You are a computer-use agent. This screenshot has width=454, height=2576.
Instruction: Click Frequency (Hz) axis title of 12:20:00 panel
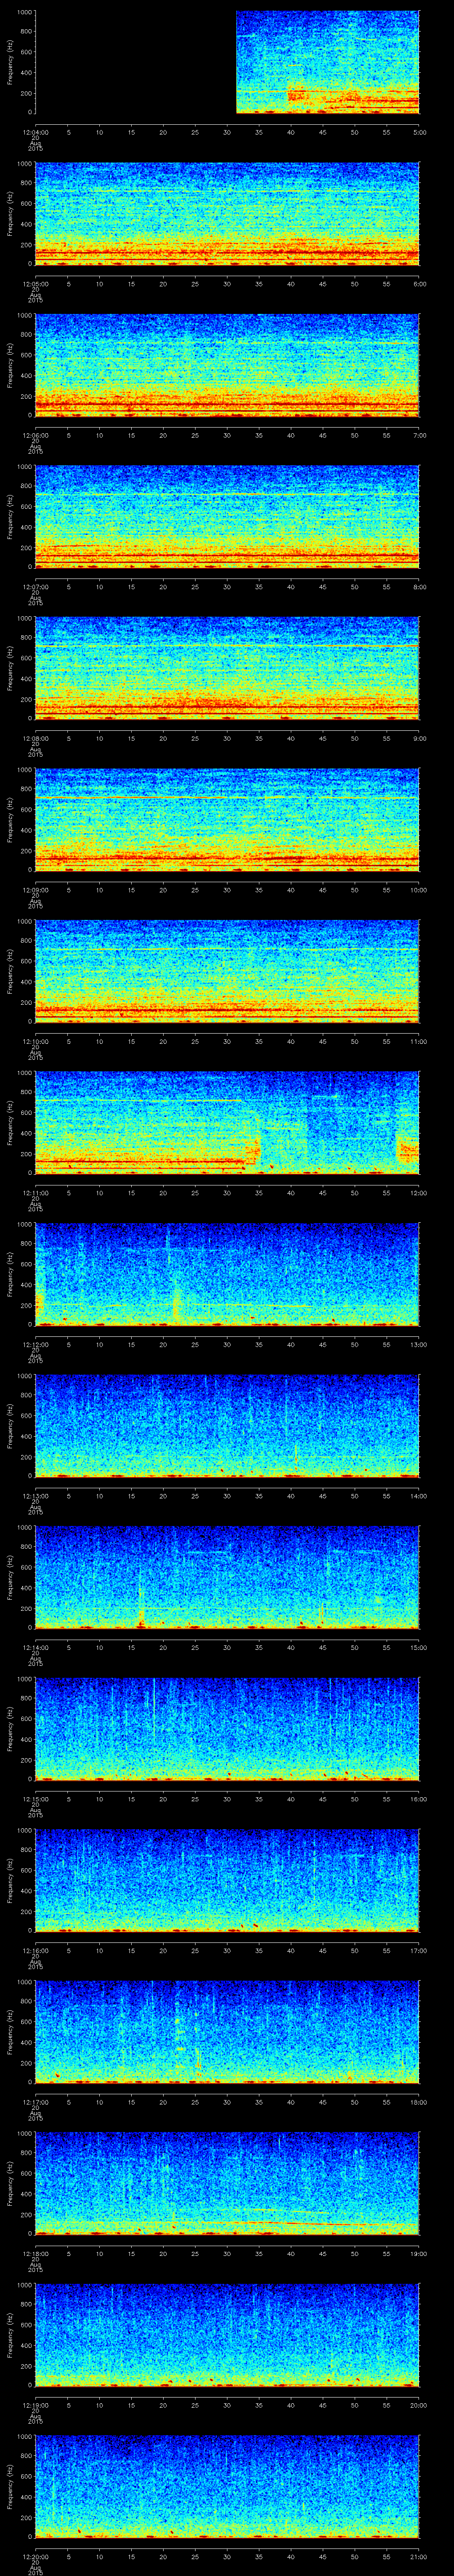[10, 2486]
